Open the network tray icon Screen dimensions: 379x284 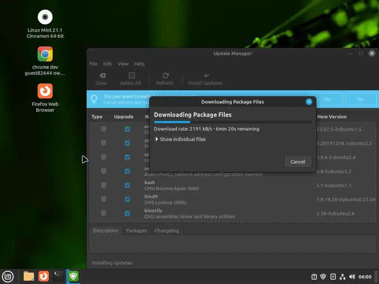tap(342, 277)
